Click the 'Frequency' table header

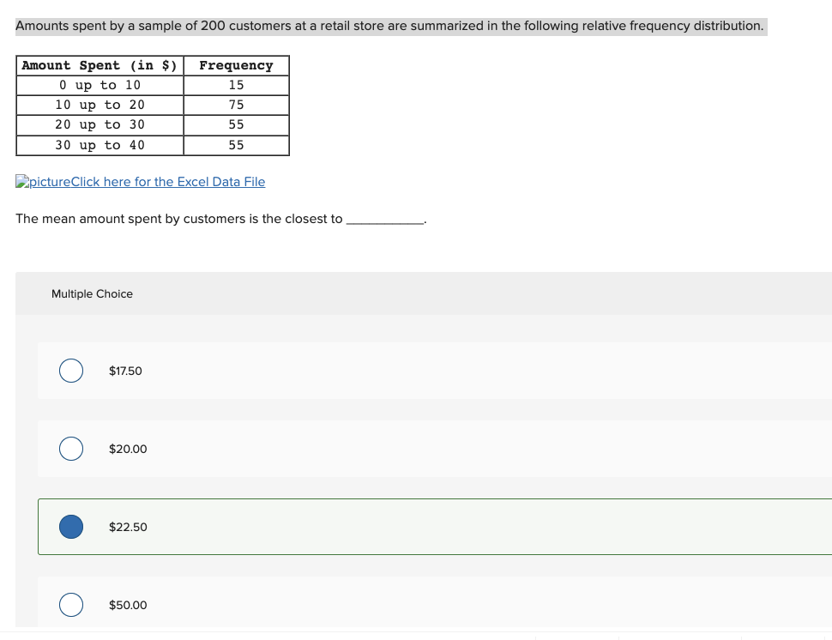tap(236, 65)
